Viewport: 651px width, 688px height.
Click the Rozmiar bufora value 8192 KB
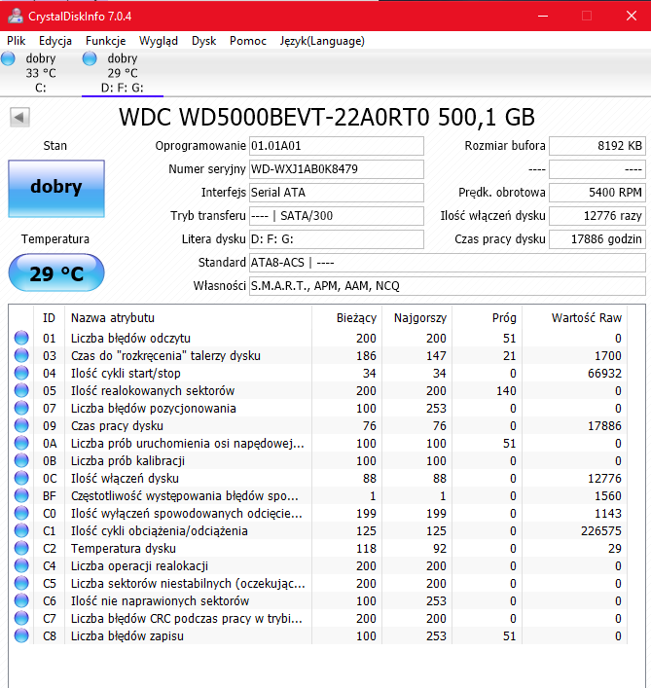597,146
